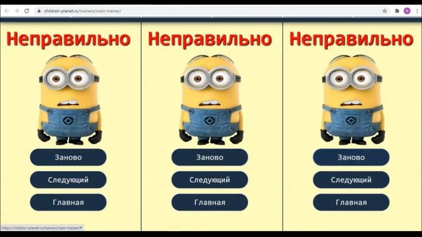Click the minion image in the middle panel
This screenshot has width=422, height=237.
point(211,99)
